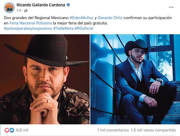Click the #YaSeNota hashtag

63,28
